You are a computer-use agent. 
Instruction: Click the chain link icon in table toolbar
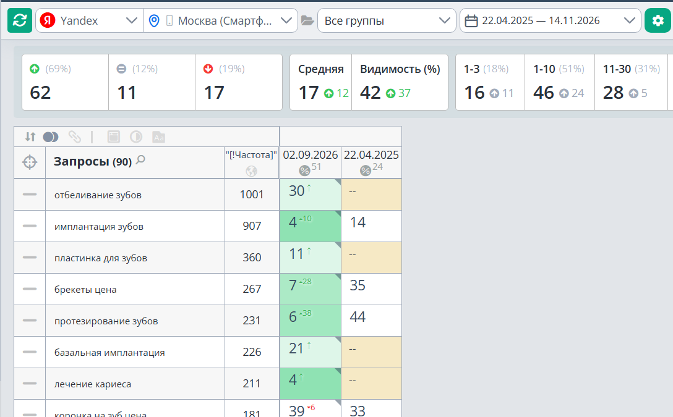74,137
